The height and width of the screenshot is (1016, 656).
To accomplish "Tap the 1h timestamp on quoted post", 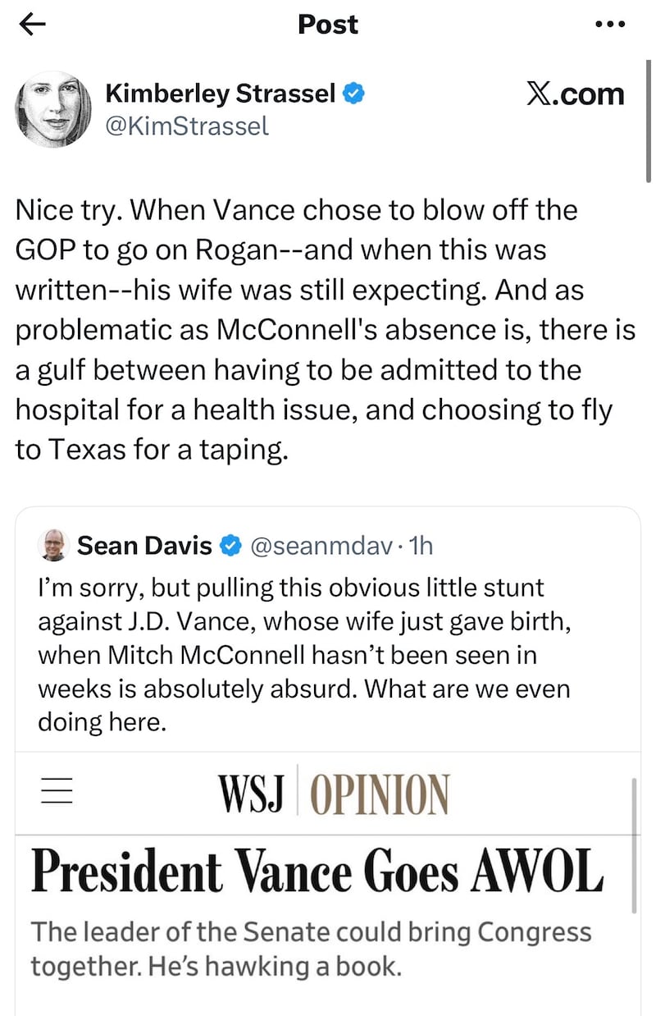I will point(420,545).
